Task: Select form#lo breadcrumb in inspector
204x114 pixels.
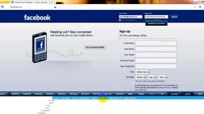Action: [x=120, y=94]
